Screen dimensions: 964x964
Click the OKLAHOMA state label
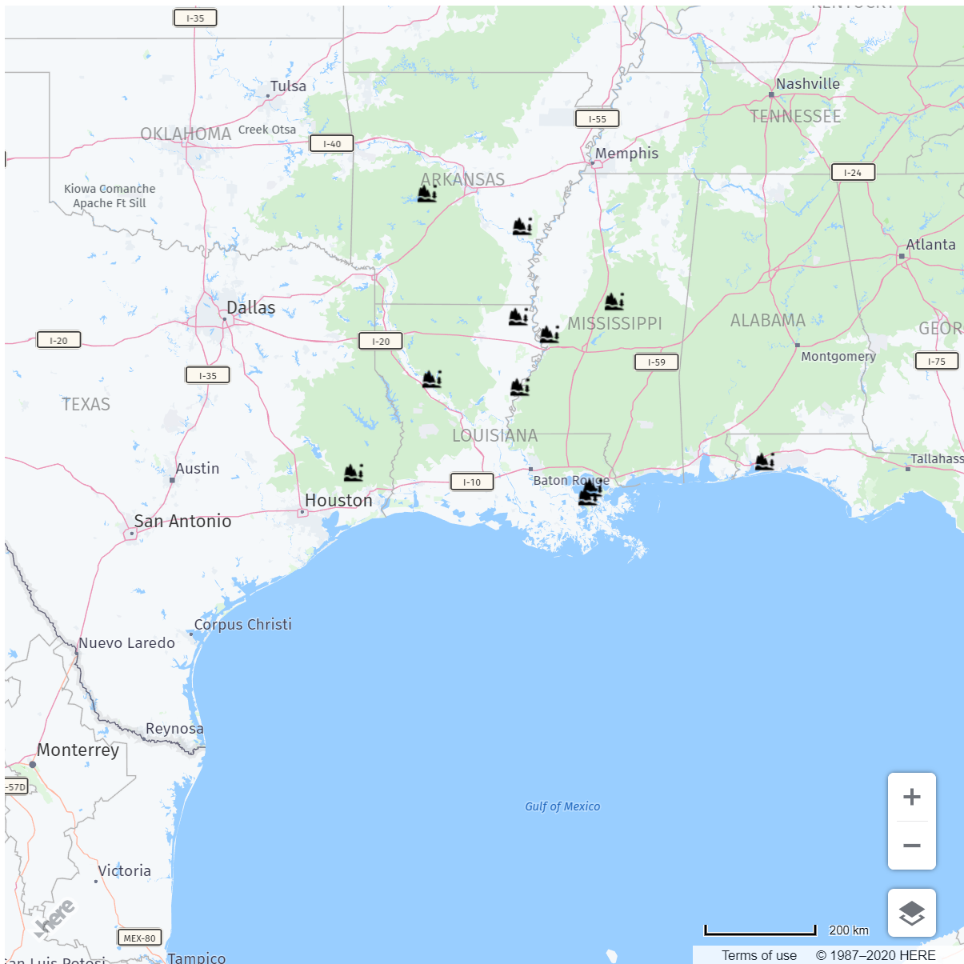pyautogui.click(x=186, y=134)
